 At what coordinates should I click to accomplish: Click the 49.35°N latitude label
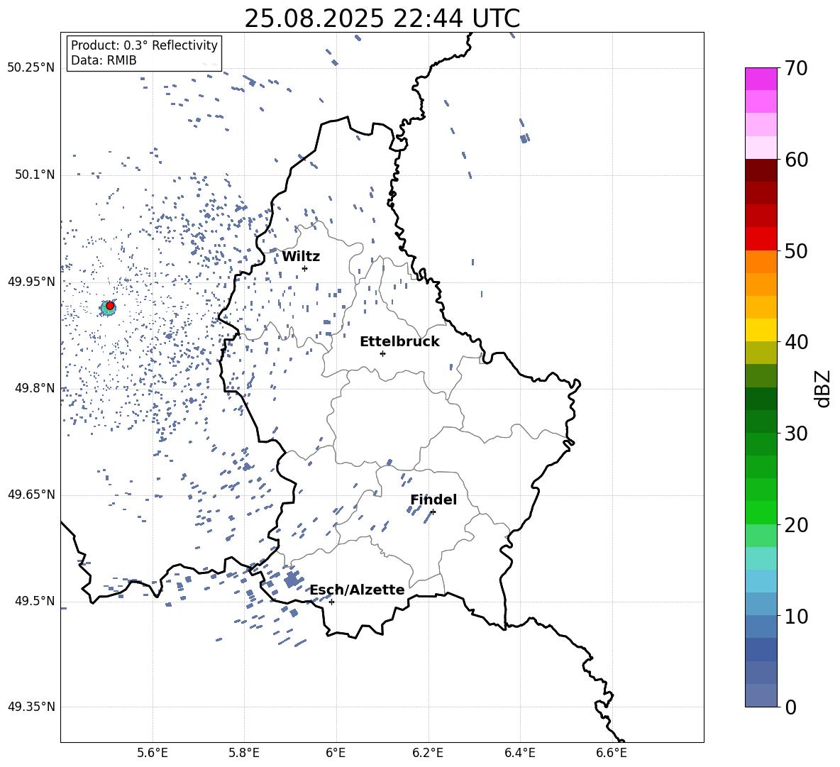pyautogui.click(x=31, y=707)
